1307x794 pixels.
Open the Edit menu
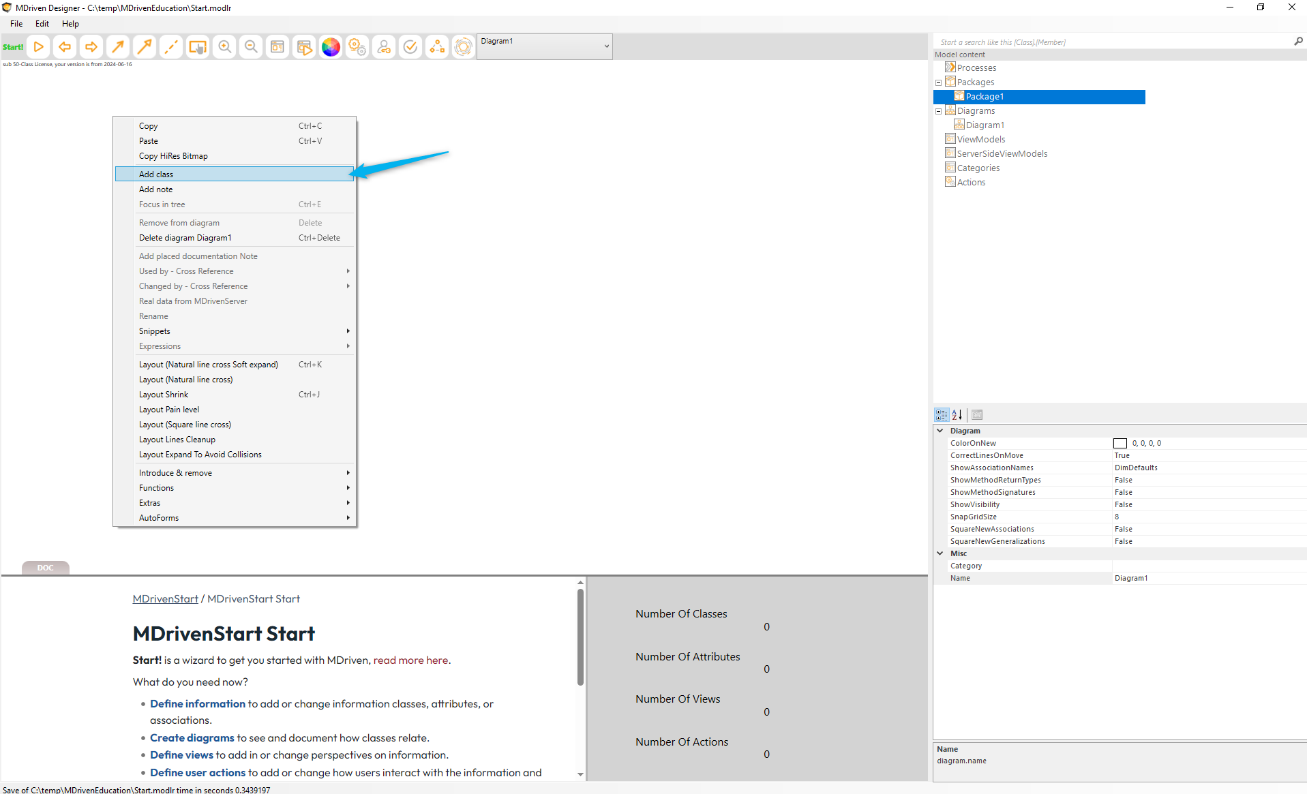42,24
